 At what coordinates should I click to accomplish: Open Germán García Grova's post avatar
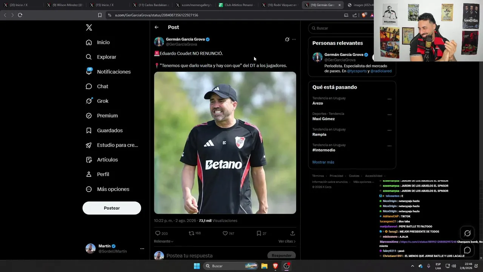(159, 42)
